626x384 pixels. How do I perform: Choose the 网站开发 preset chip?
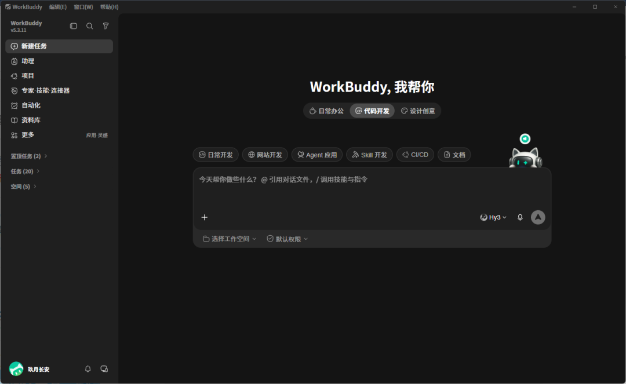pos(265,155)
